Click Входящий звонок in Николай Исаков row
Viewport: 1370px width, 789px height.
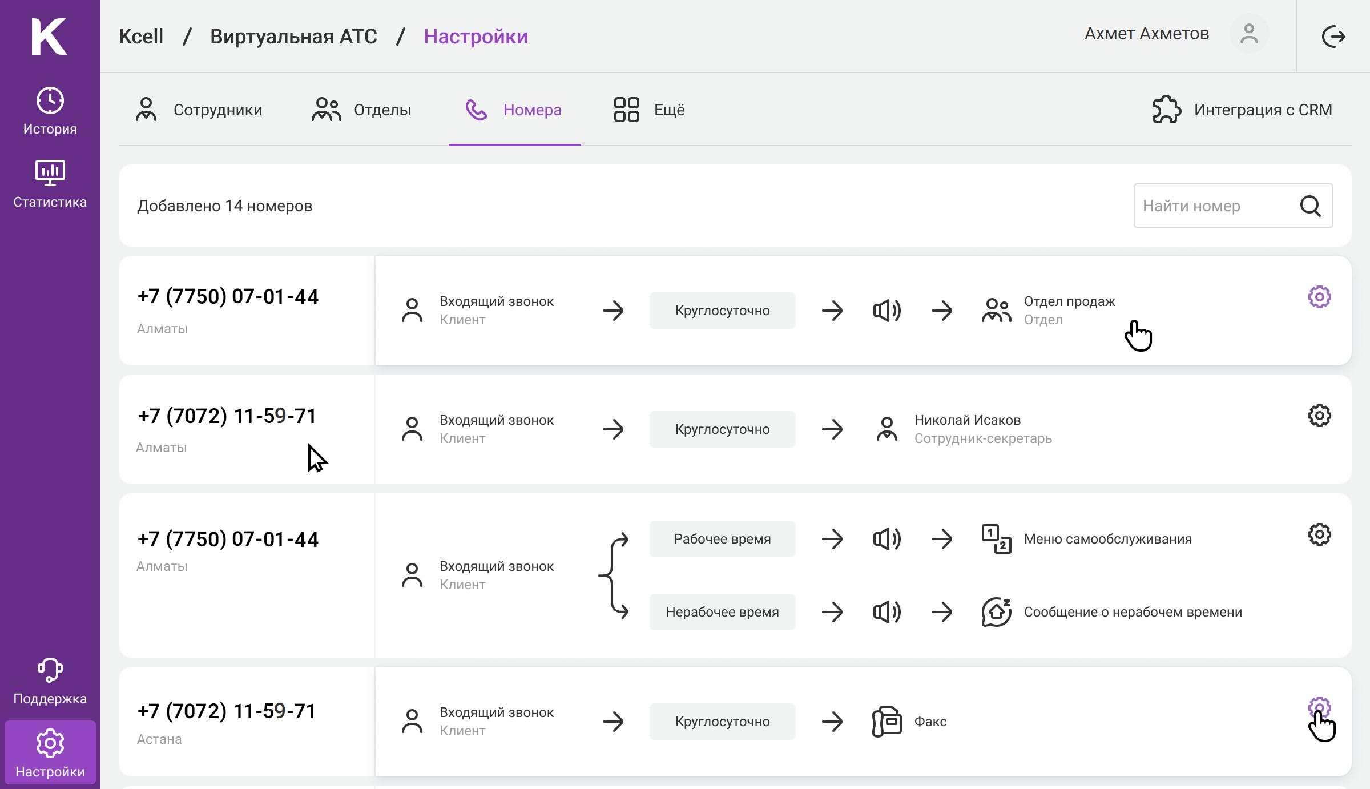click(497, 420)
